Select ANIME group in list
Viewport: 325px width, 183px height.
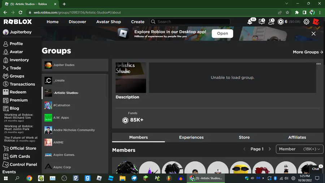pos(74,142)
